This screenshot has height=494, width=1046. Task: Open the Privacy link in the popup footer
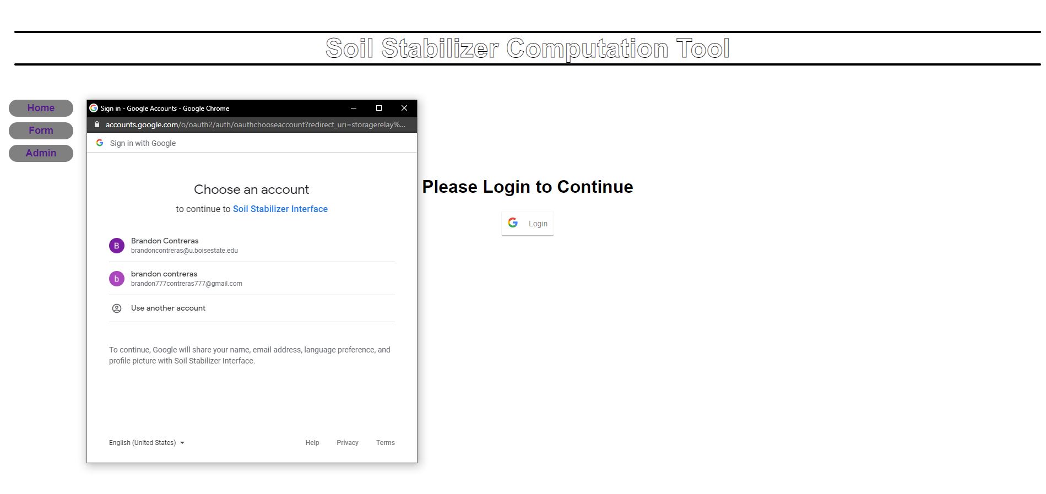point(347,443)
